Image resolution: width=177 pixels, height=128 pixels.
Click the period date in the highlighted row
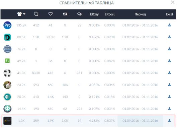140,121
